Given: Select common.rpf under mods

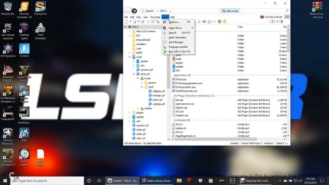Looking at the screenshot, I should (147, 70).
